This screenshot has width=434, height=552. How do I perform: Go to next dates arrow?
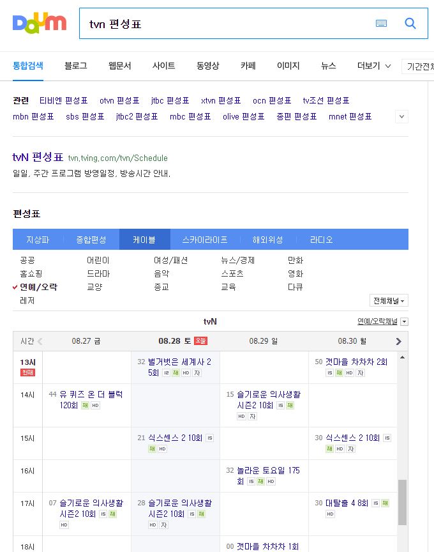click(x=398, y=341)
